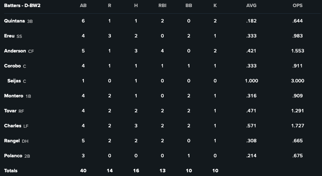Click the AB column header
The width and height of the screenshot is (322, 176).
(x=83, y=6)
